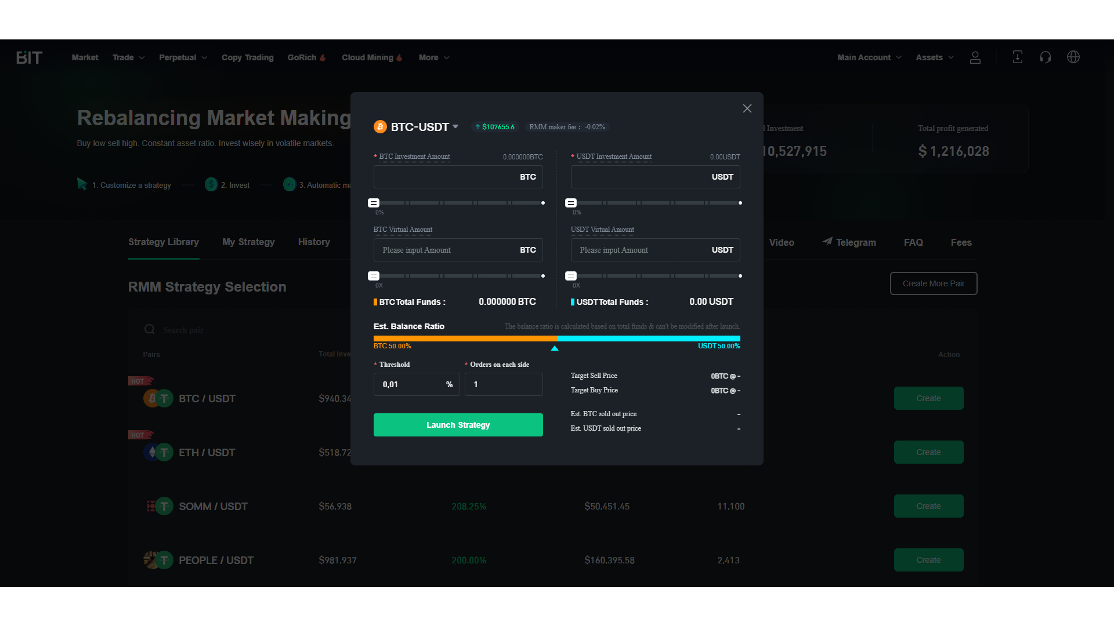This screenshot has height=626, width=1114.
Task: Open Cloud Mining page
Action: 367,57
